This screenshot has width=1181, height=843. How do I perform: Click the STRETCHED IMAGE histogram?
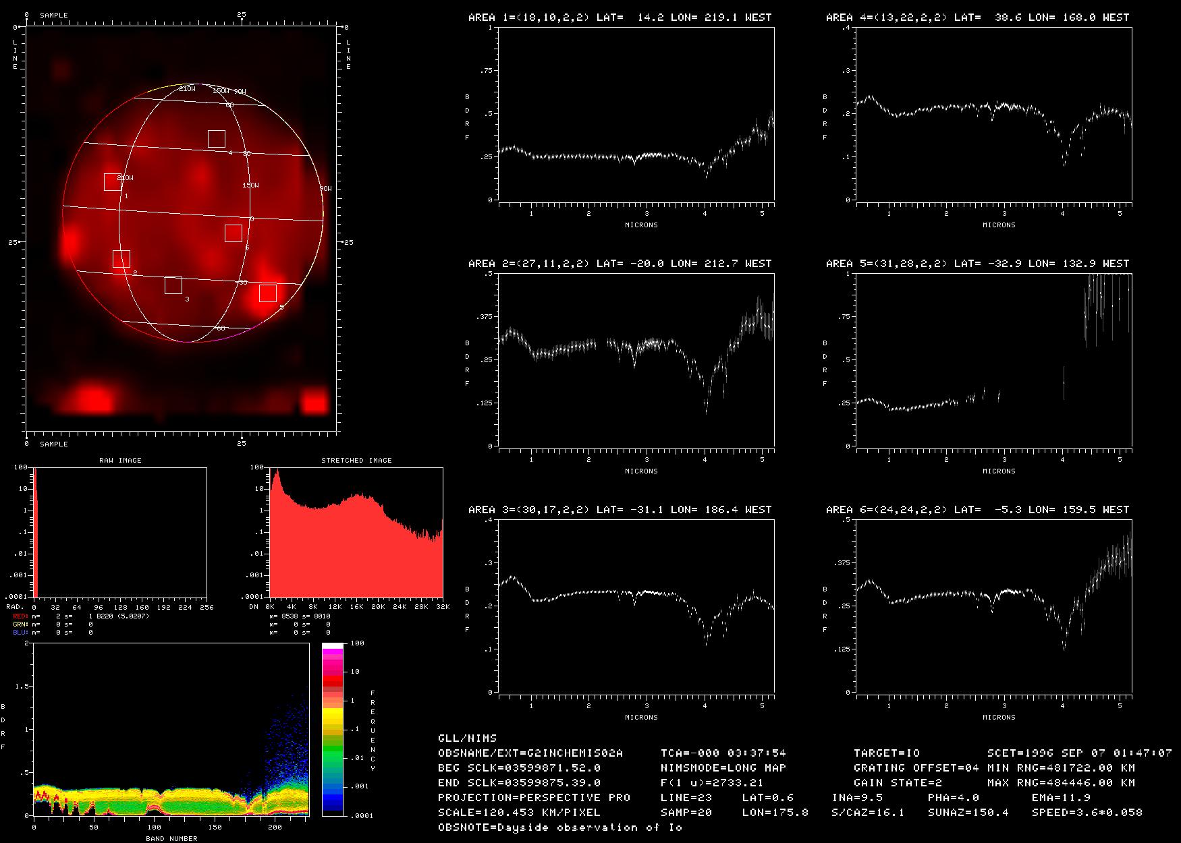coord(356,533)
